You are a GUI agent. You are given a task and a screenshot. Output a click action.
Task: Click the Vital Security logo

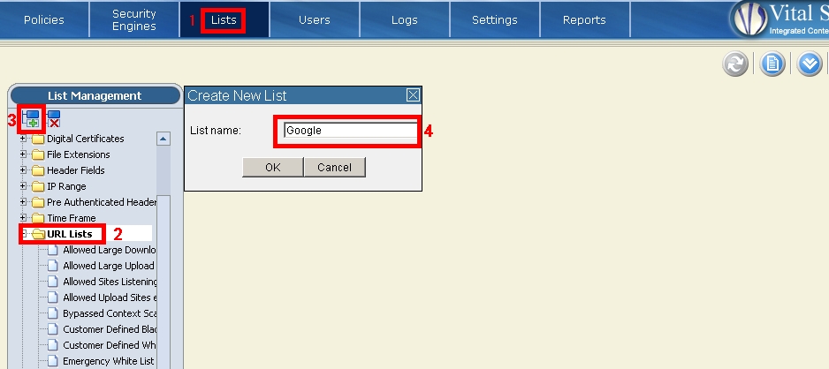748,19
